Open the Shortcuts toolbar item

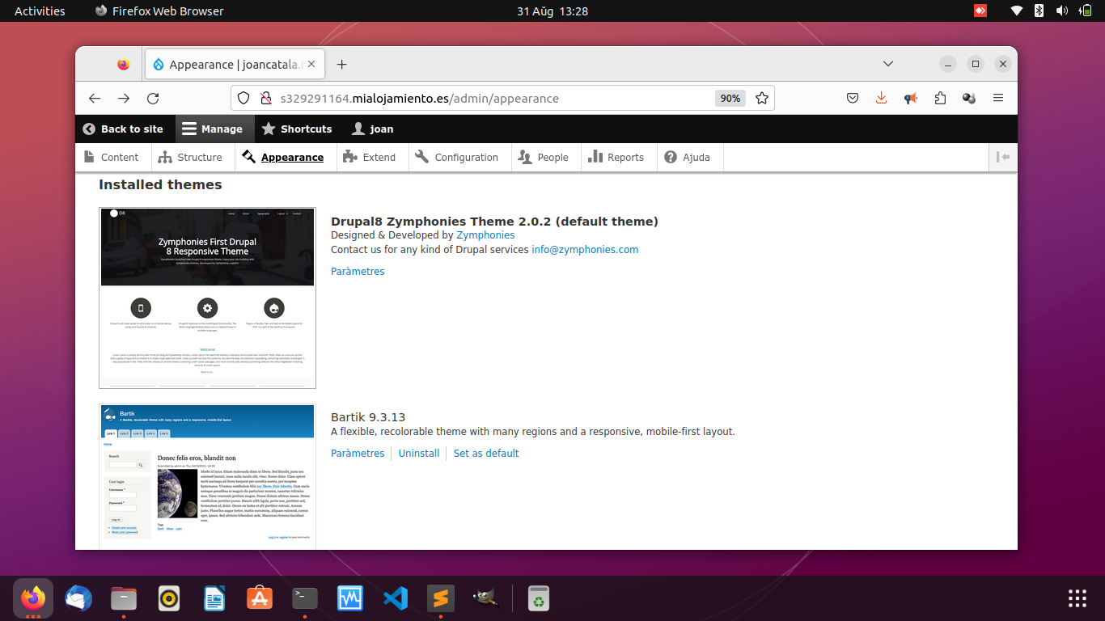click(x=297, y=129)
